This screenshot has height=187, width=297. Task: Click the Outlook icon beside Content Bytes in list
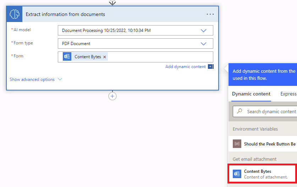coord(237,174)
